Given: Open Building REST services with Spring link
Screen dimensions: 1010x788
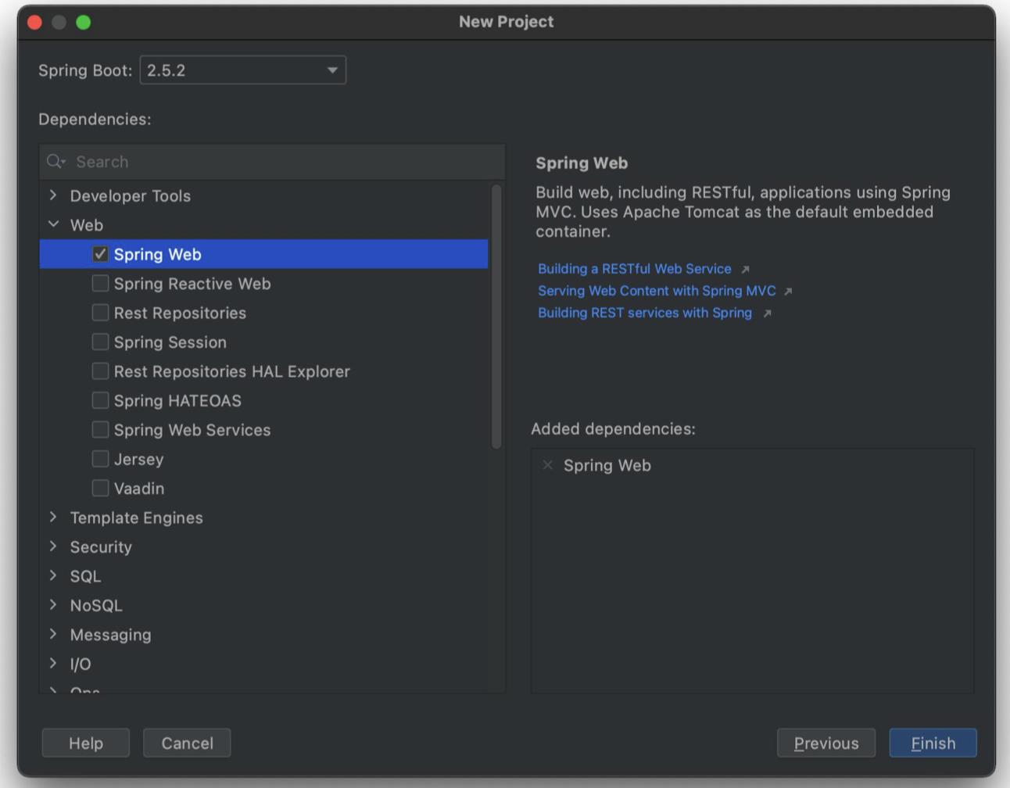Looking at the screenshot, I should 645,313.
